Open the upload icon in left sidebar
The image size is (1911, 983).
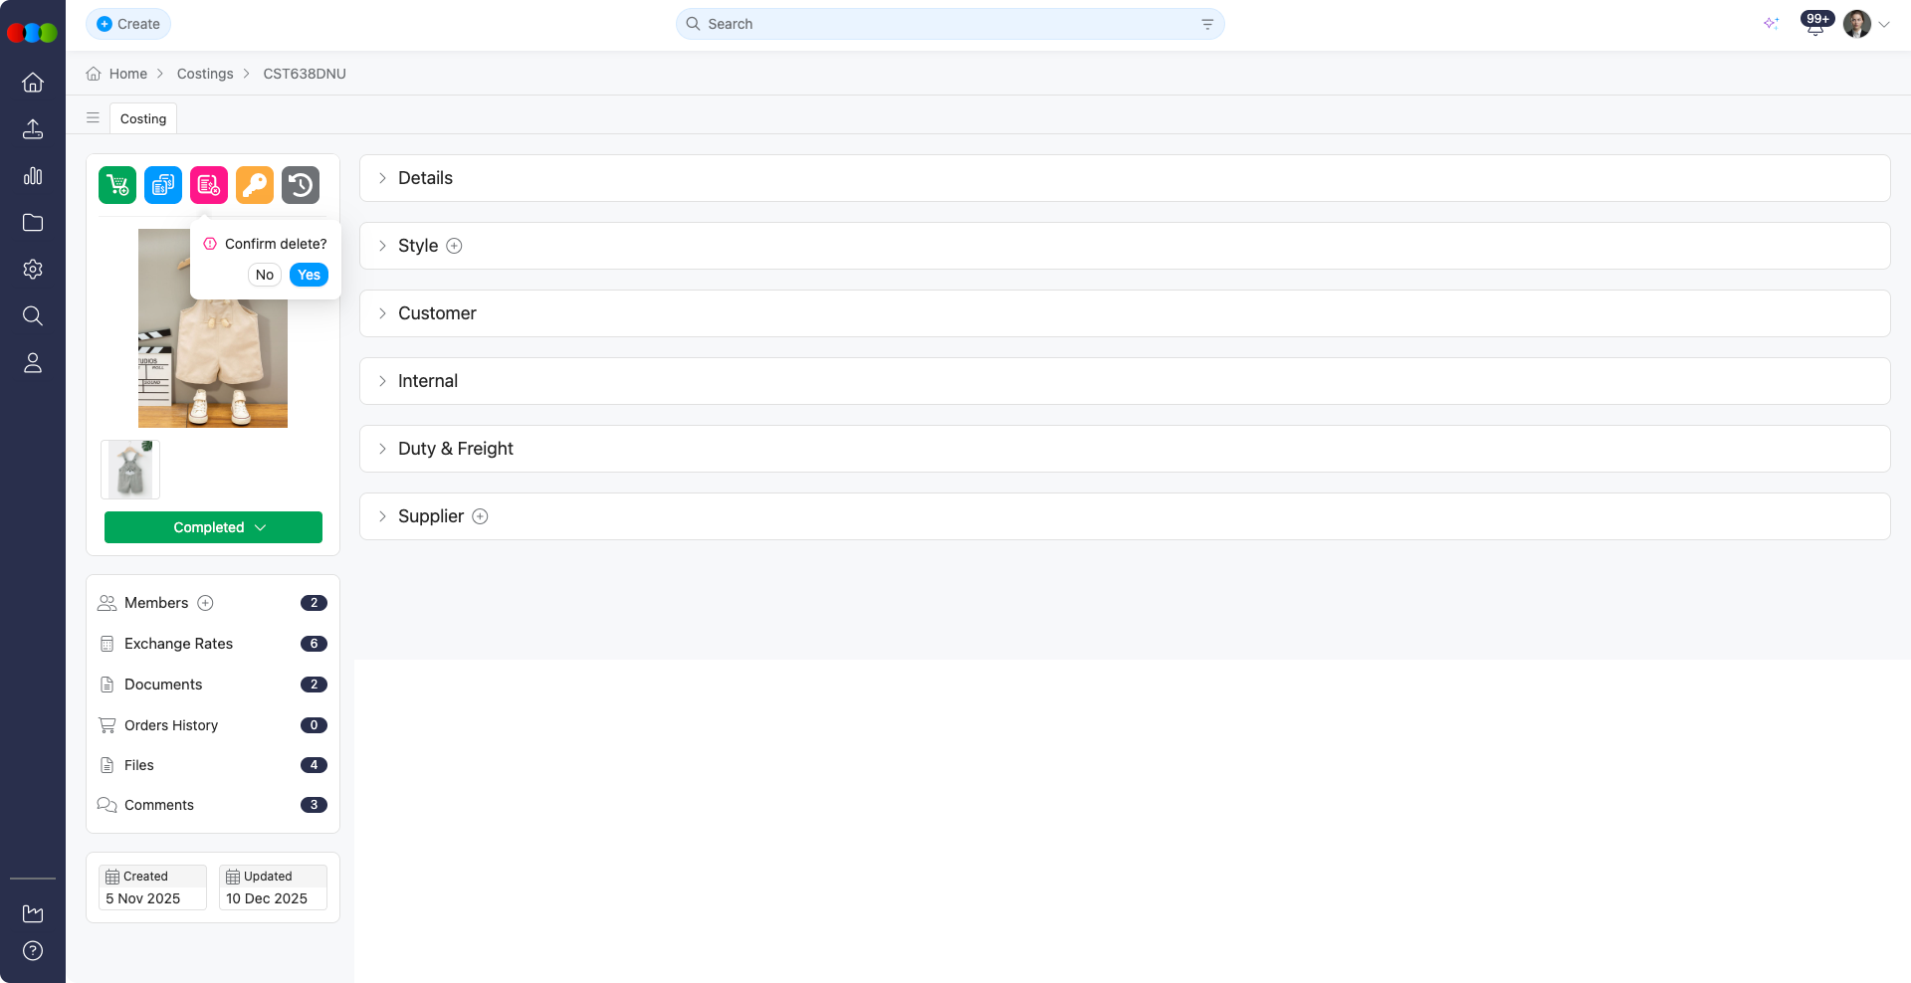33,129
